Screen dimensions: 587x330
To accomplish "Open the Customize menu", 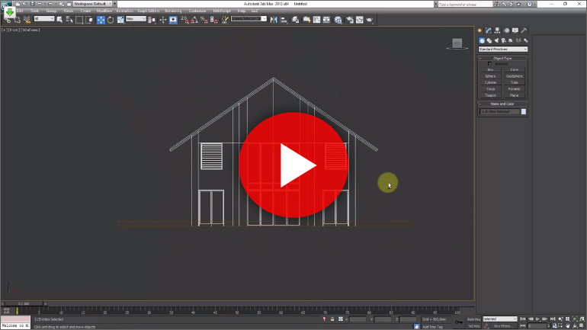I will click(x=197, y=11).
